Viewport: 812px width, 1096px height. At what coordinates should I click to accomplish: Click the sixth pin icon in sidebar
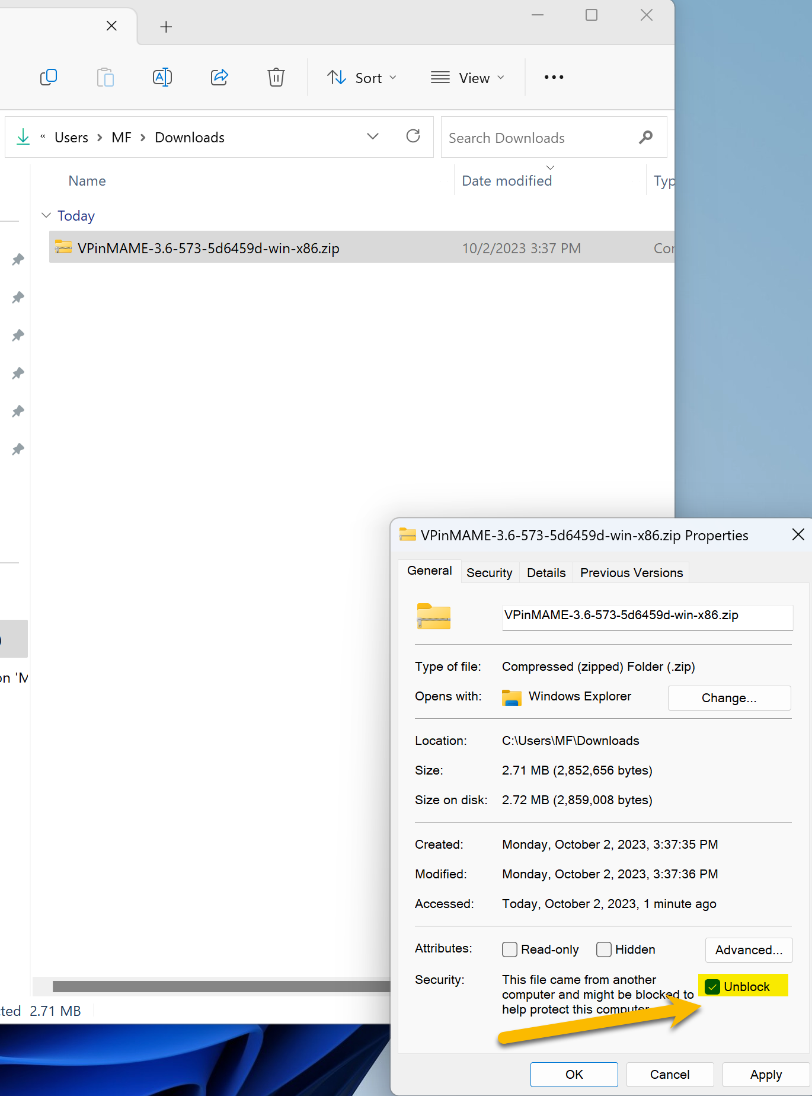[x=18, y=449]
